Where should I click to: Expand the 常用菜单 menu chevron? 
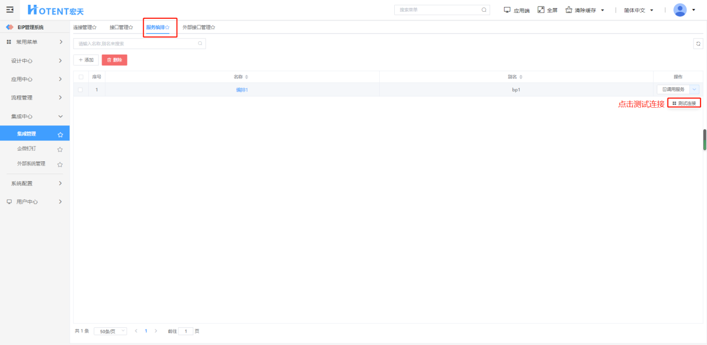point(61,42)
